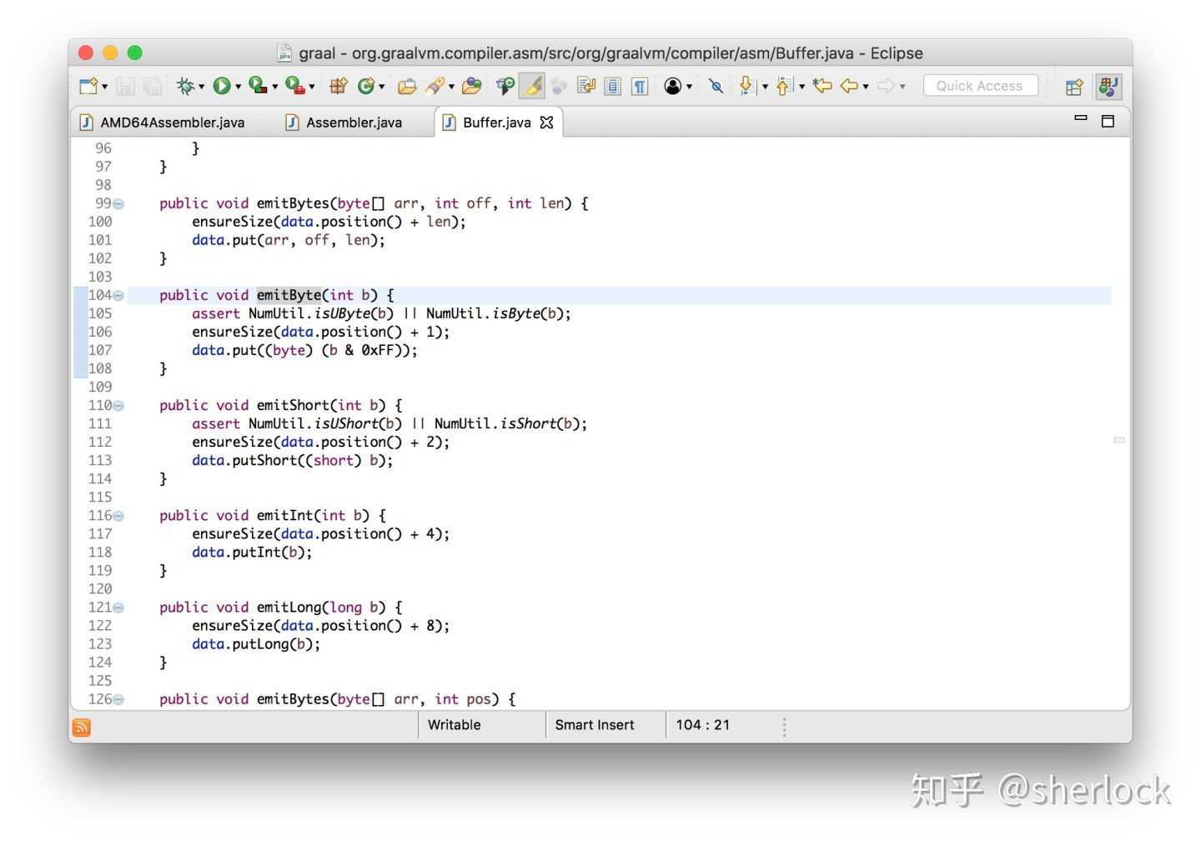Toggle Word Wrap in the toolbar

click(x=585, y=86)
